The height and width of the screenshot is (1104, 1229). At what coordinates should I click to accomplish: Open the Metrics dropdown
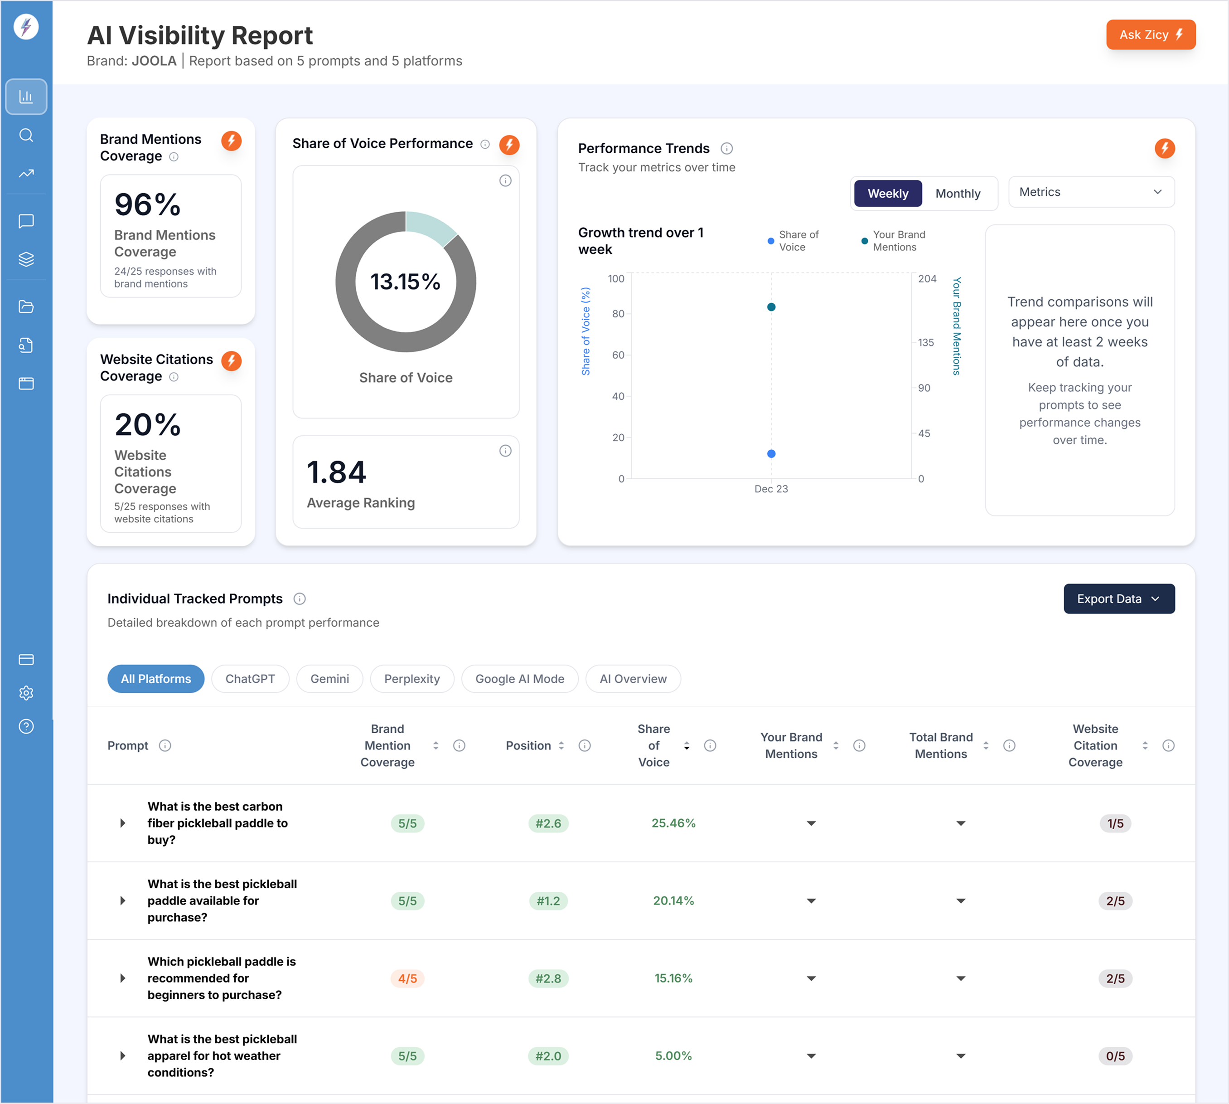click(x=1091, y=192)
